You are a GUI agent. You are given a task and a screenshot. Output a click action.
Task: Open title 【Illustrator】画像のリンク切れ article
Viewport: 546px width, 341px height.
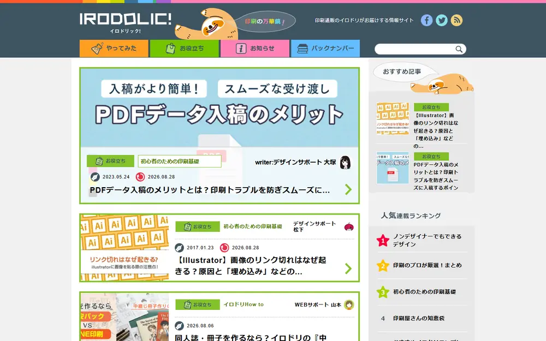tap(251, 266)
